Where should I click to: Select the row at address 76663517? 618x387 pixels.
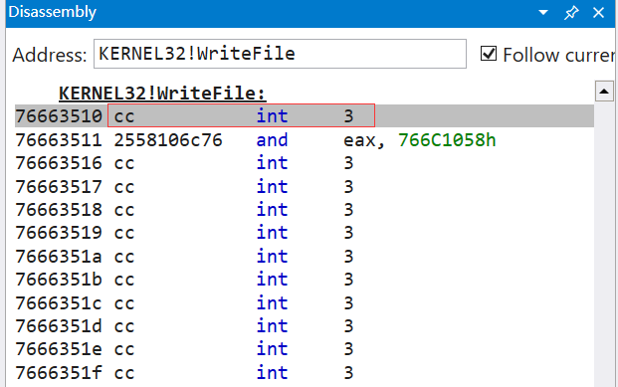click(305, 186)
